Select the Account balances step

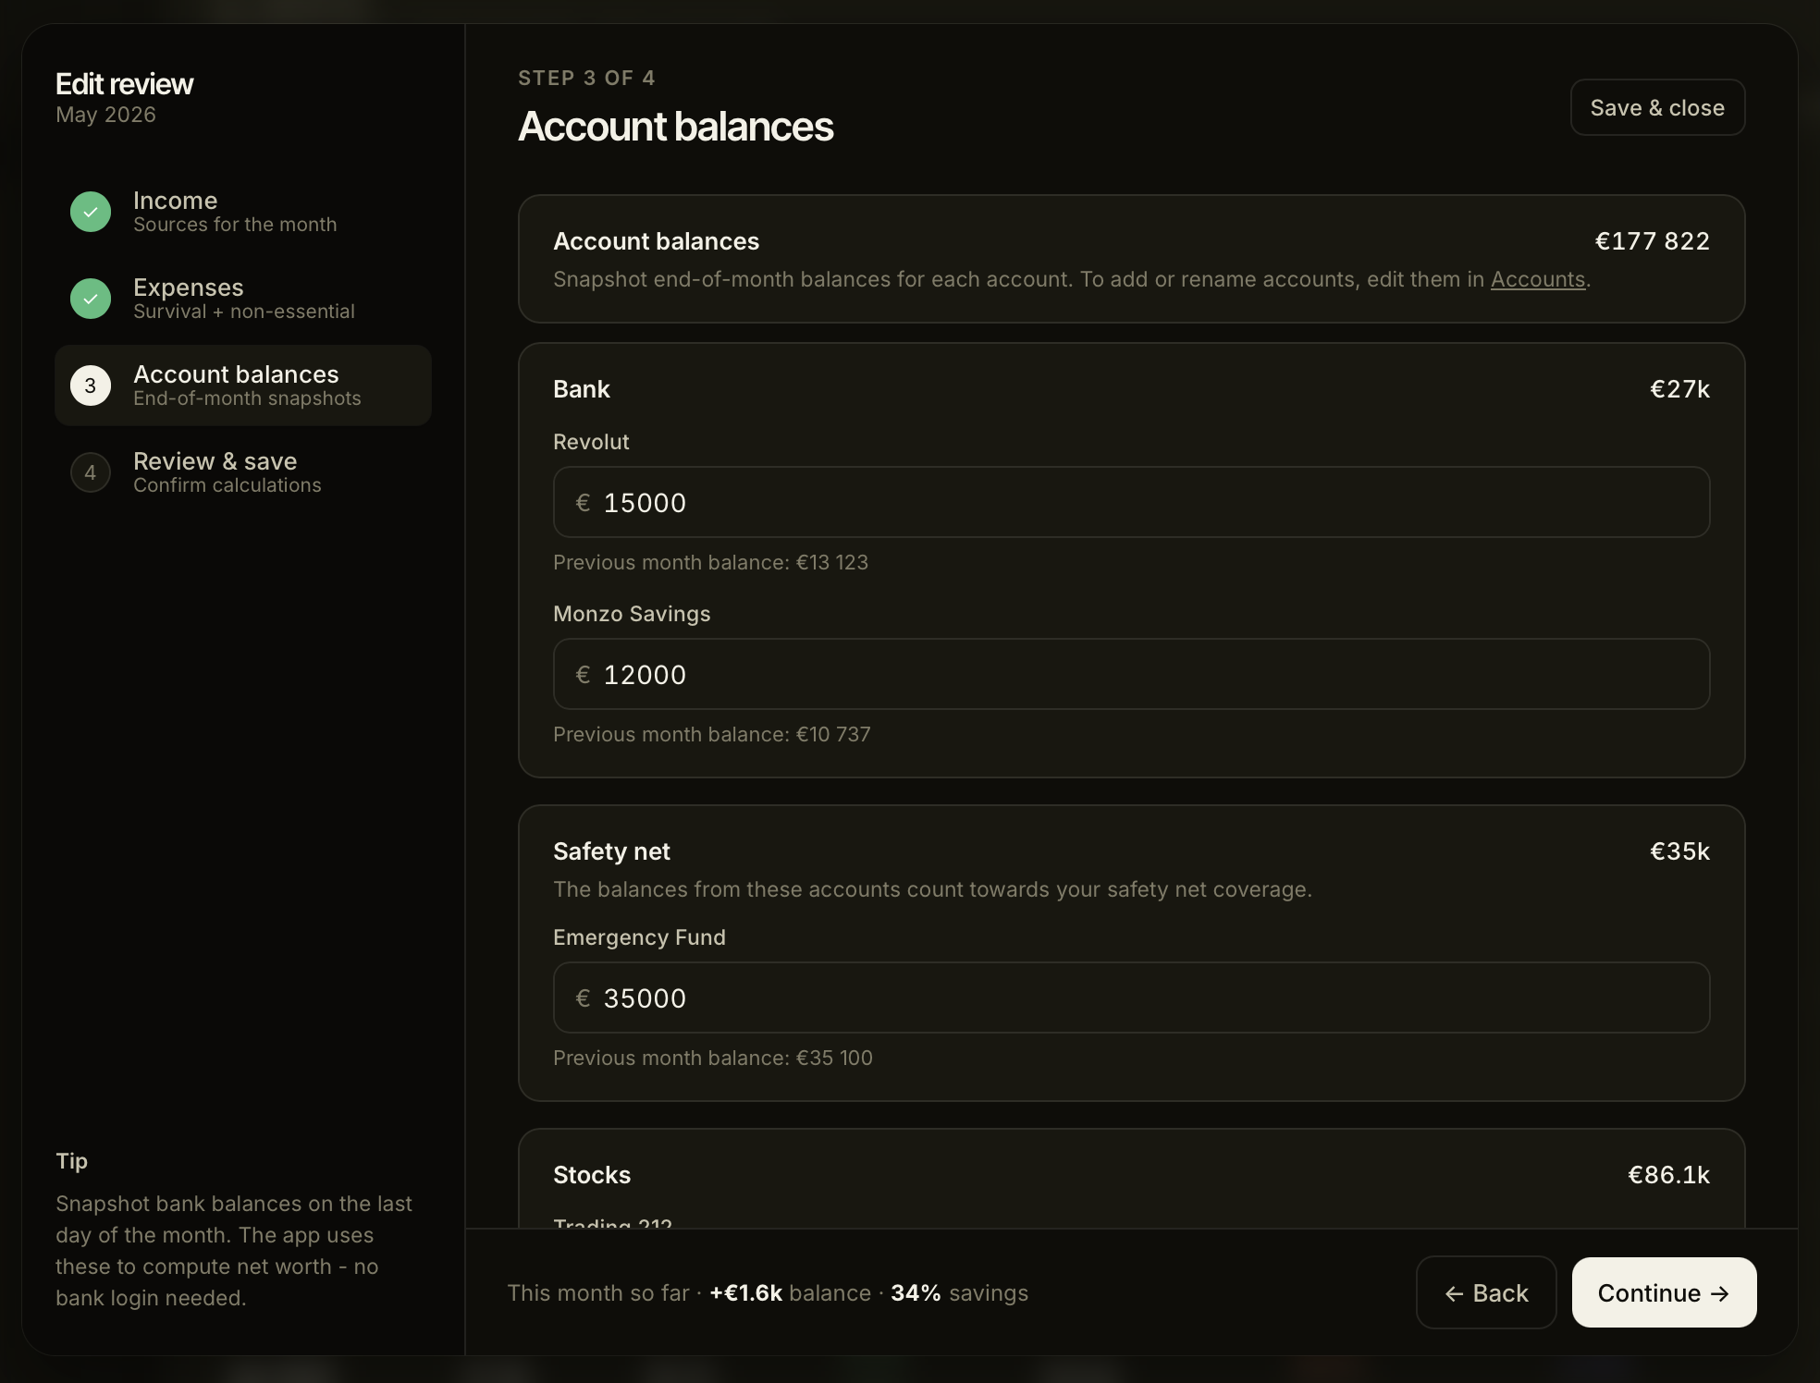243,386
